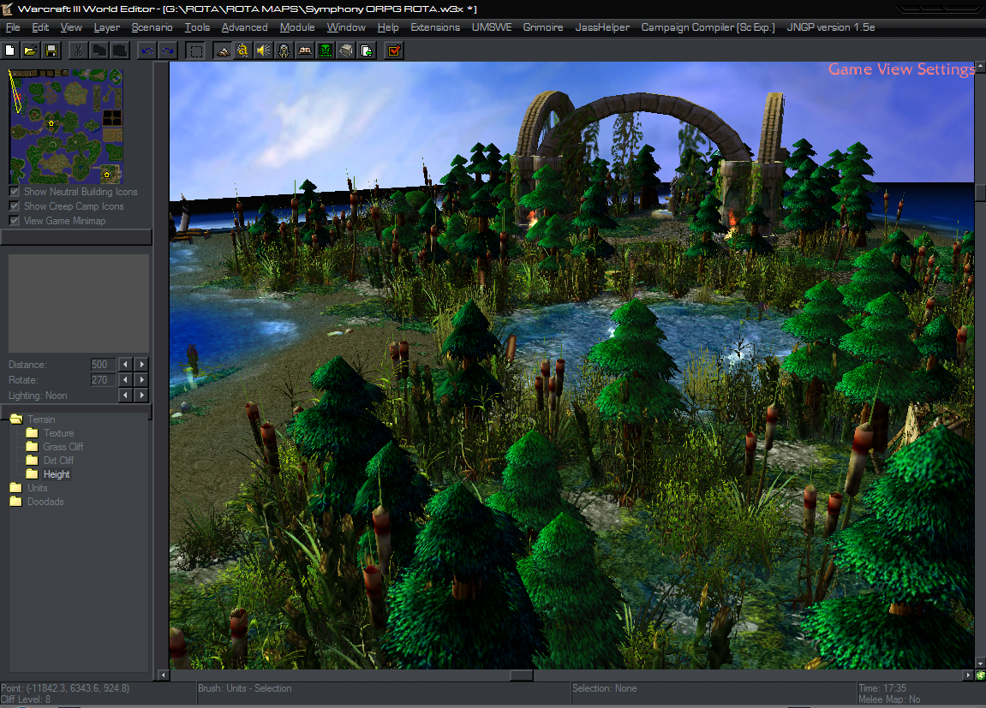Collapse the Terrain folder in the tree
This screenshot has width=986, height=708.
[x=16, y=419]
